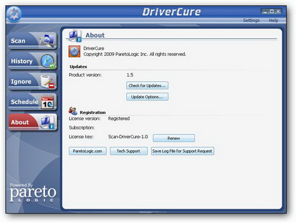Open the Schedule section
The width and height of the screenshot is (296, 223).
pyautogui.click(x=32, y=101)
